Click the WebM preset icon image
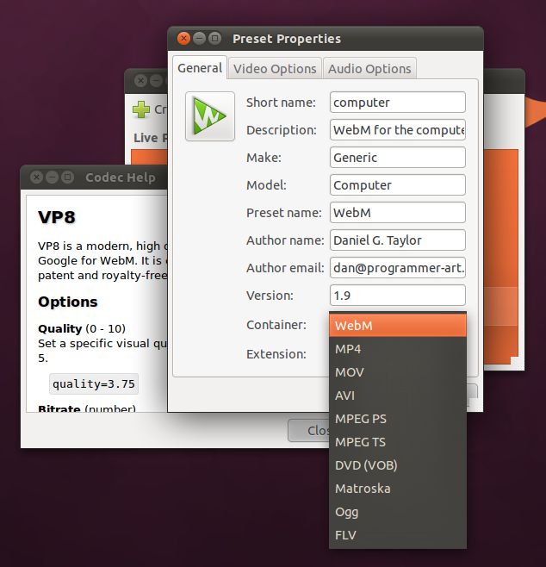Viewport: 546px width, 567px height. [x=210, y=116]
